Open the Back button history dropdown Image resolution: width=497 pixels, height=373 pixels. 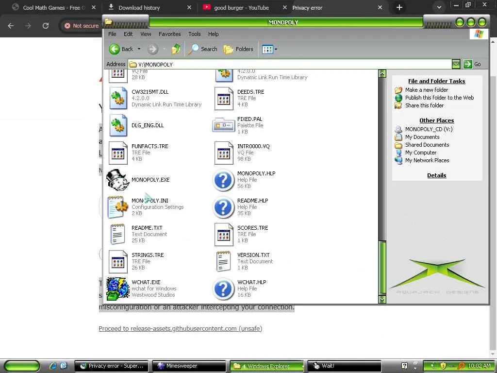tap(139, 49)
